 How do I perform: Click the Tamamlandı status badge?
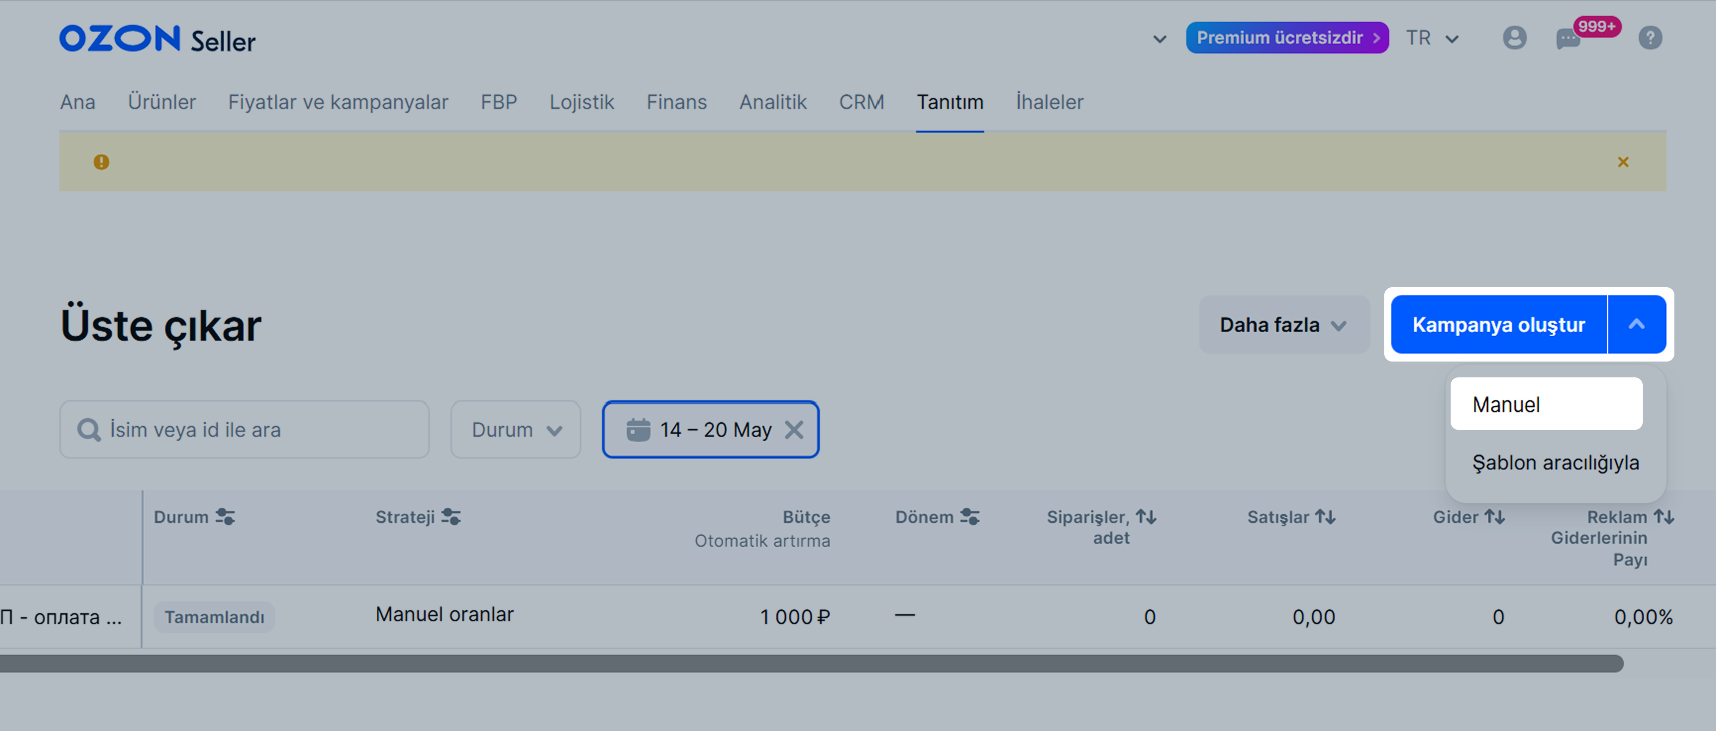click(214, 617)
